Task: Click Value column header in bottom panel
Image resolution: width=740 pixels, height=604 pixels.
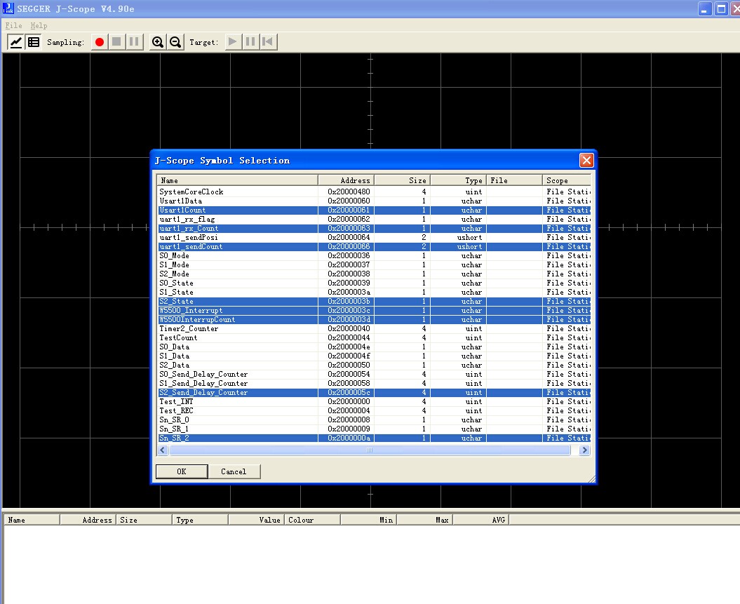Action: (x=256, y=520)
